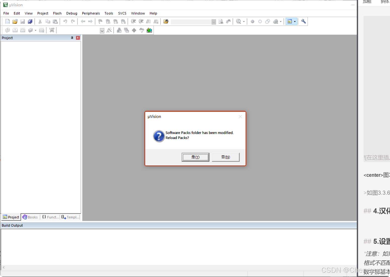Click 否(N) to decline reloading
The image size is (390, 277).
[226, 157]
